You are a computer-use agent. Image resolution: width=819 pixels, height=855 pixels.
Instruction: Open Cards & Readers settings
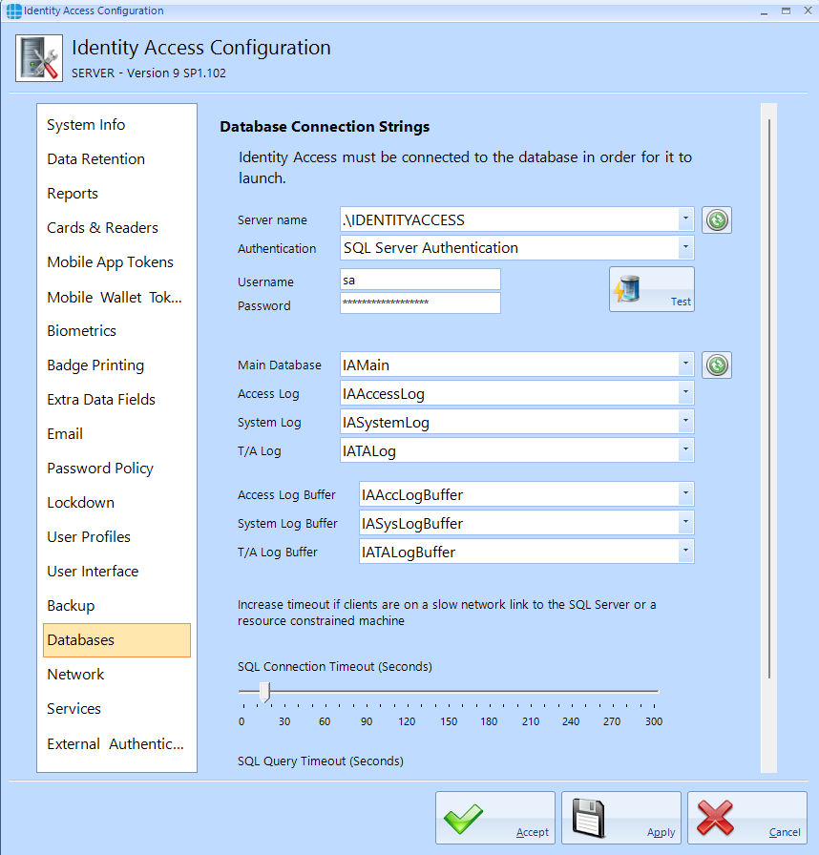pos(116,228)
